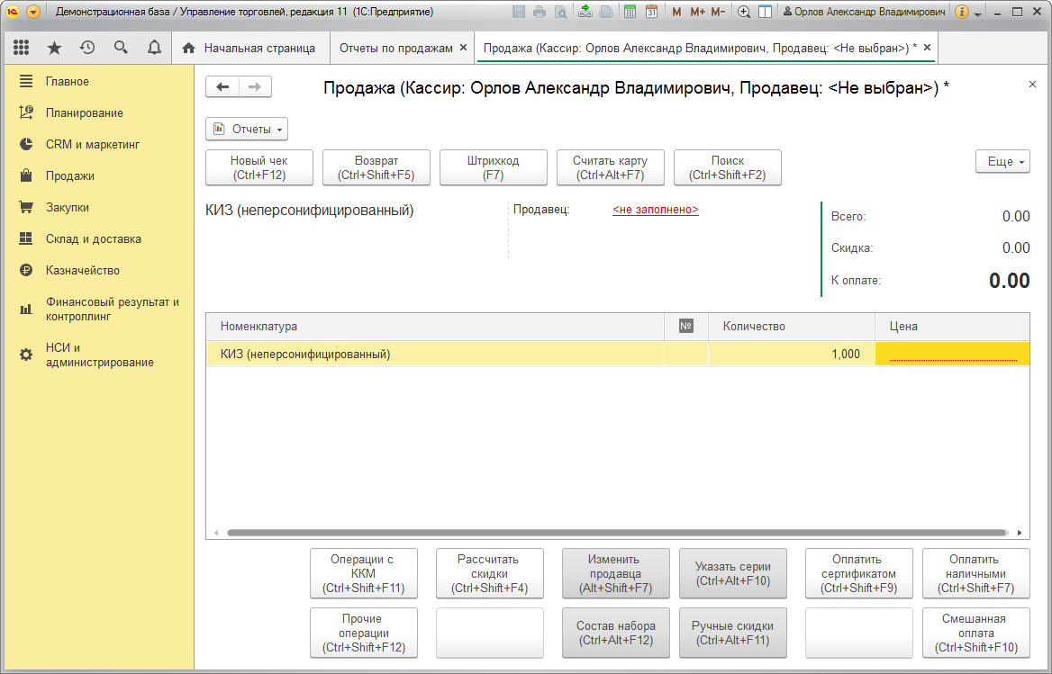Click the <не заполнено> seller link
This screenshot has height=674, width=1052.
click(x=656, y=210)
